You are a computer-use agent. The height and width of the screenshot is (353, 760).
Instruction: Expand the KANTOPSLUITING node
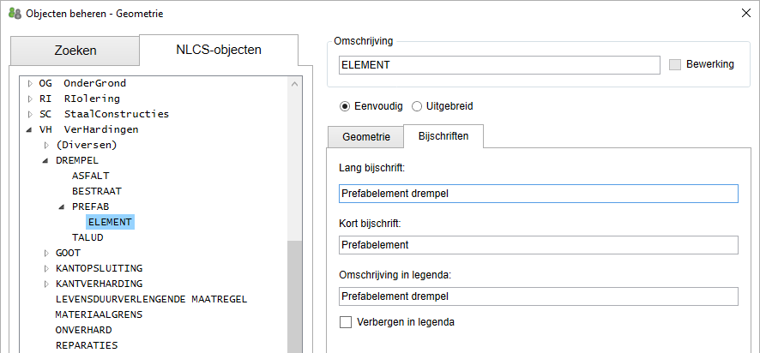46,268
